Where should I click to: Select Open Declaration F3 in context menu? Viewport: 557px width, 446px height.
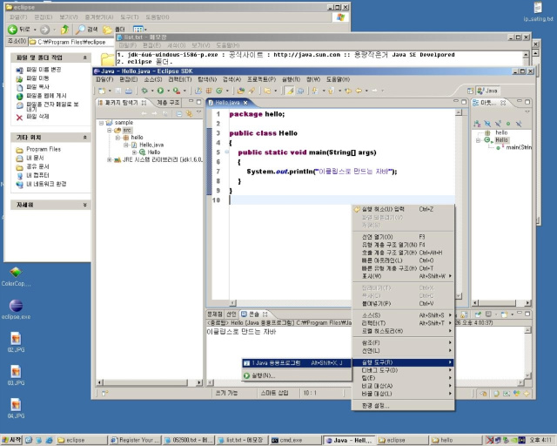click(x=403, y=237)
